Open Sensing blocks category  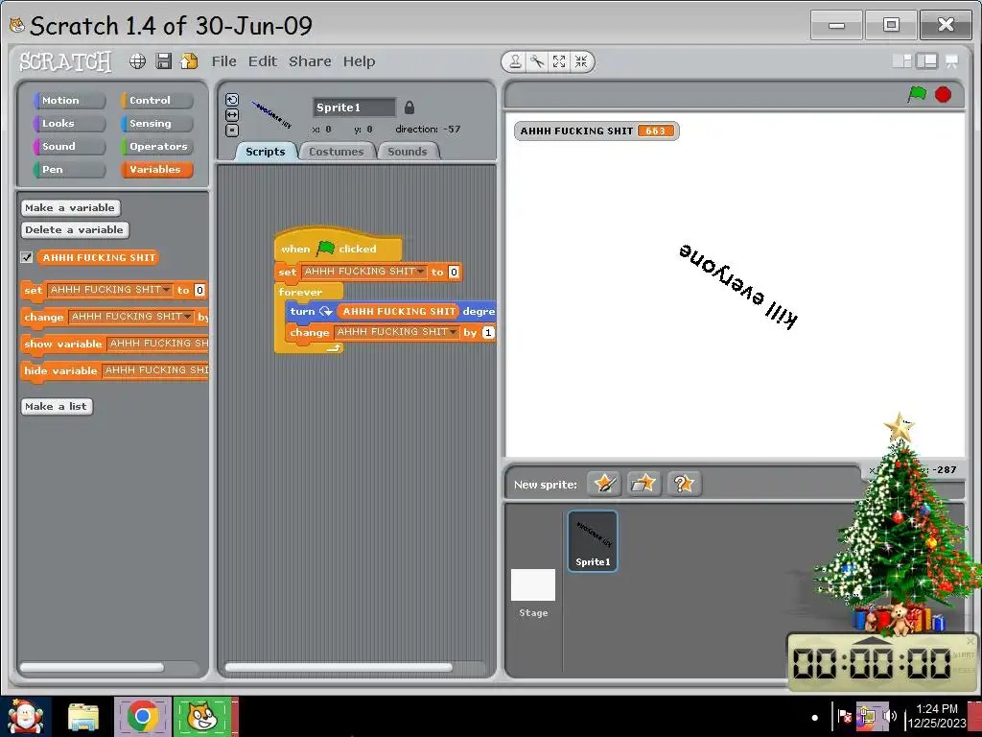pyautogui.click(x=156, y=124)
